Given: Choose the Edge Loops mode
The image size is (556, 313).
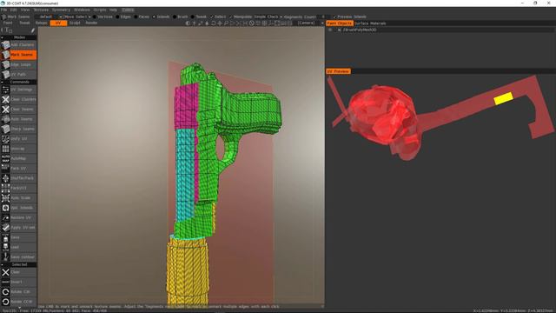Looking at the screenshot, I should [19, 64].
